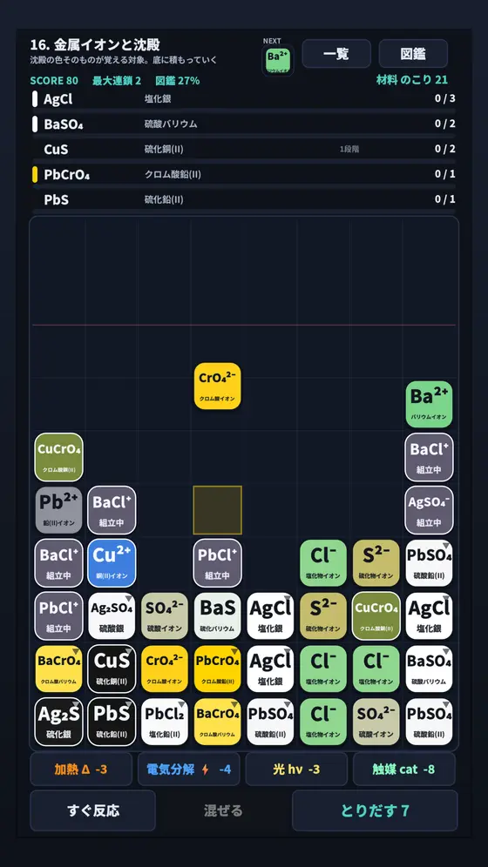This screenshot has width=488, height=867.
Task: Click the すぐ反応 react-now button
Action: 93,810
